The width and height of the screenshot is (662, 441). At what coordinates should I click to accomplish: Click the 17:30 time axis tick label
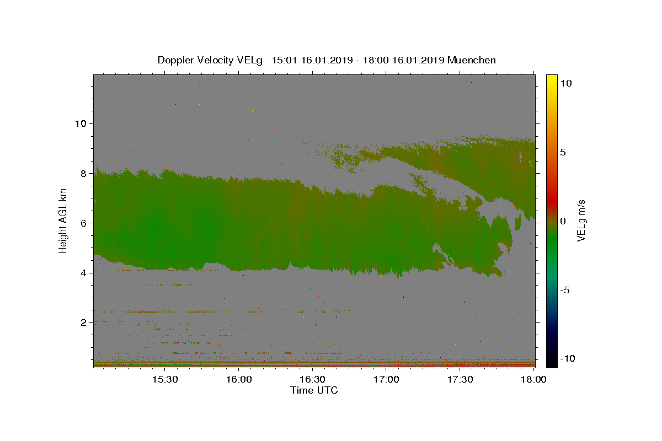[460, 380]
